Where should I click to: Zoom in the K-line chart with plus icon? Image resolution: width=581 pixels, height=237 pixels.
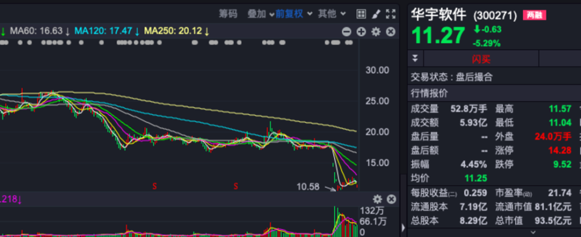click(361, 32)
